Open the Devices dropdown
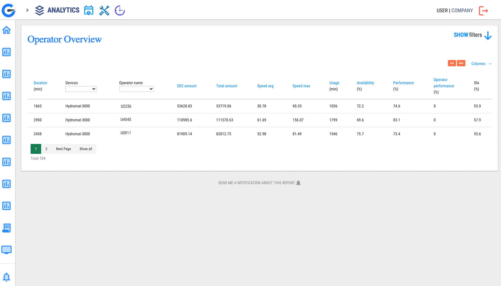 click(81, 89)
